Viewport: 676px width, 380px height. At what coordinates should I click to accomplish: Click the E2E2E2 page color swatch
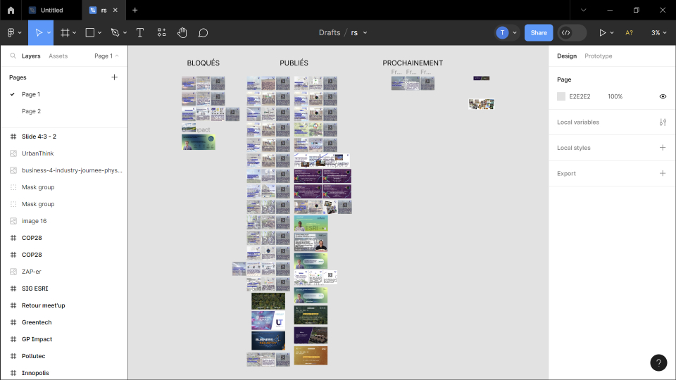[x=561, y=96]
